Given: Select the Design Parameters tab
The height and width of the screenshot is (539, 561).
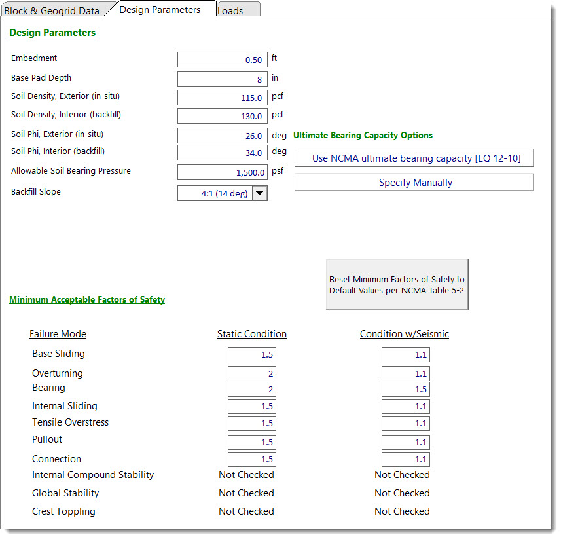Looking at the screenshot, I should point(160,10).
